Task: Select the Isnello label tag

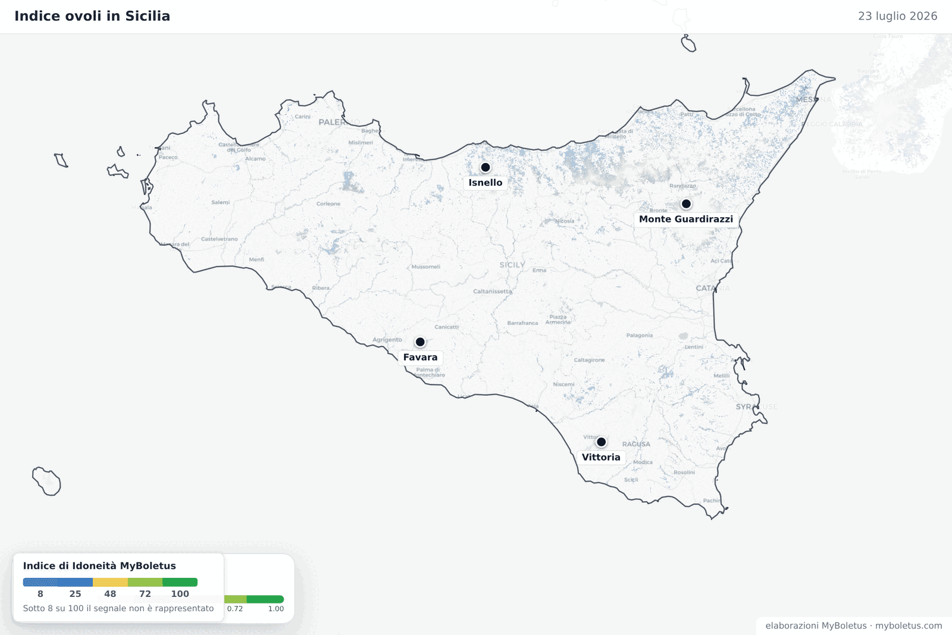Action: [486, 183]
